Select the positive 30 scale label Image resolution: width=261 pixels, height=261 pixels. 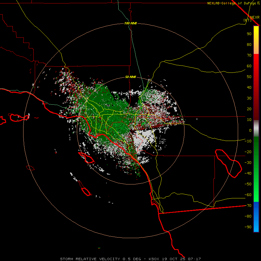coord(249,98)
